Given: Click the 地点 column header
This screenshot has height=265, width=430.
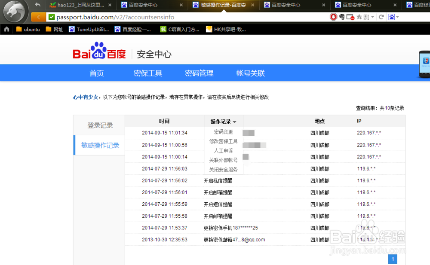Looking at the screenshot, I should [319, 121].
